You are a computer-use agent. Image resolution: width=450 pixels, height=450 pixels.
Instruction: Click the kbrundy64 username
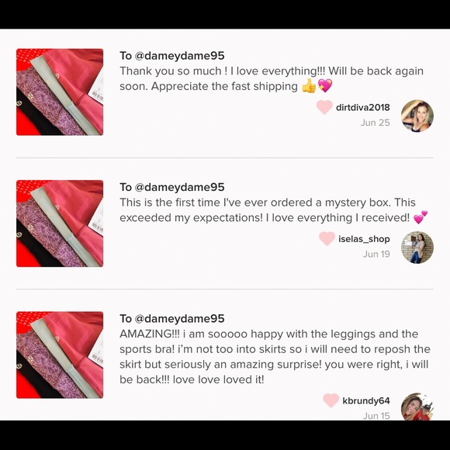(366, 400)
